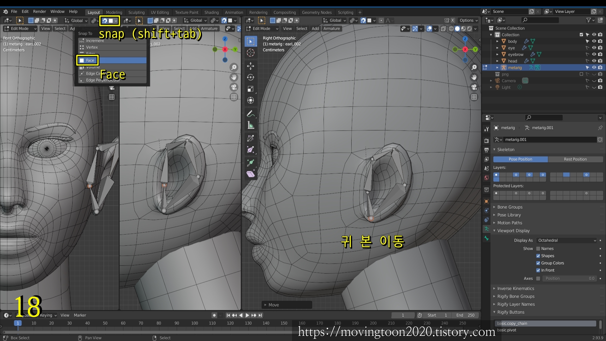Screen dimensions: 606x341
Task: Open Global orientation dropdown in right viewport
Action: tap(334, 21)
